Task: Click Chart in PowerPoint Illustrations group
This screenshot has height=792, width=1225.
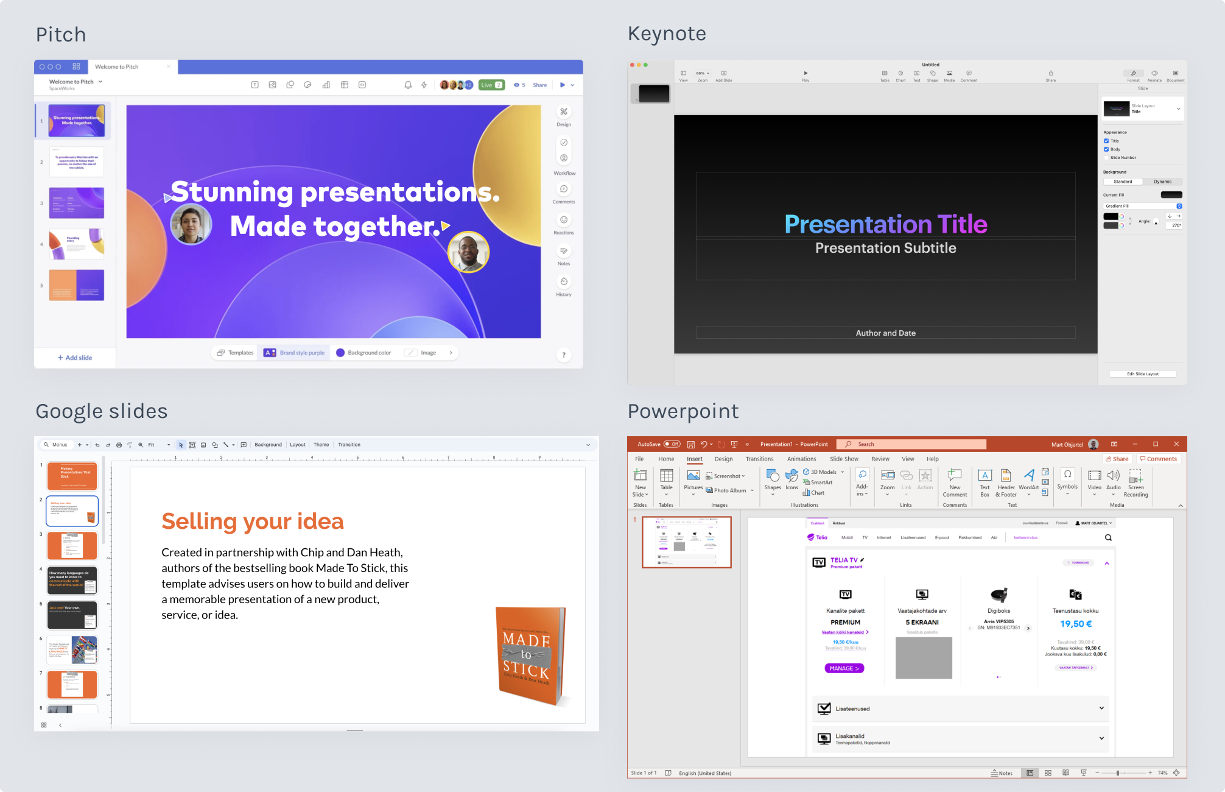Action: (813, 493)
